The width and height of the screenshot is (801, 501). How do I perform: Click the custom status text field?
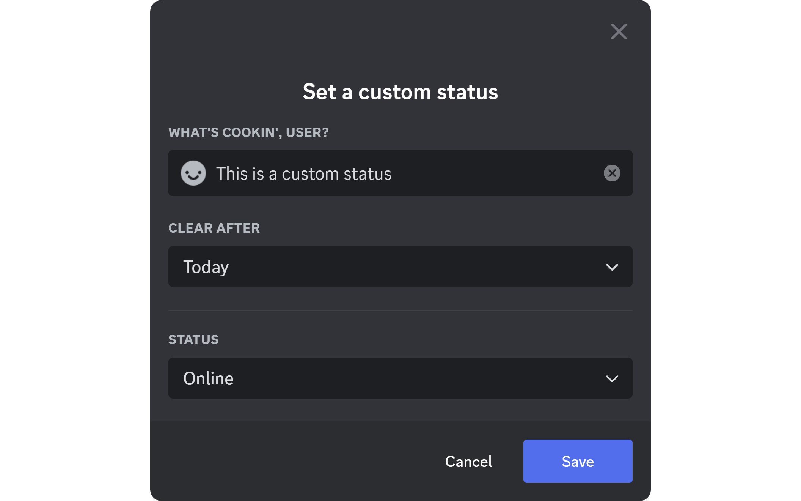tap(379, 173)
